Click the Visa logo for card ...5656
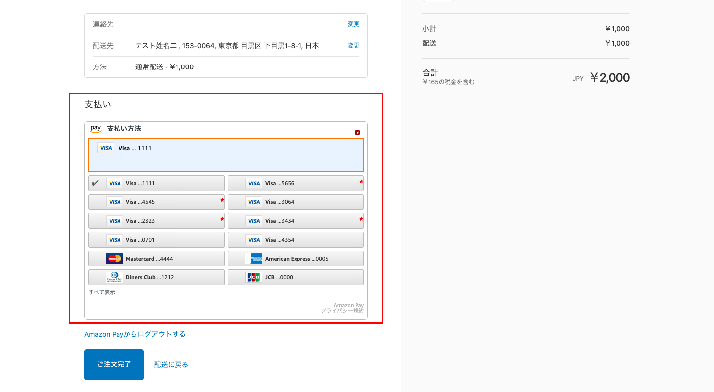The image size is (714, 392). [x=254, y=183]
